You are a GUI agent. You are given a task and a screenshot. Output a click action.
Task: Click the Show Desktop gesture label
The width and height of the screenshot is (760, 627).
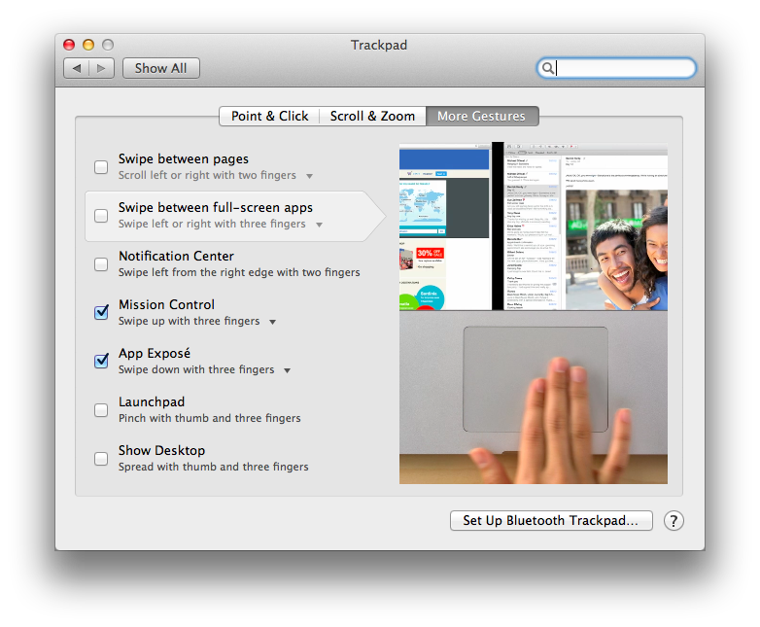[x=162, y=450]
